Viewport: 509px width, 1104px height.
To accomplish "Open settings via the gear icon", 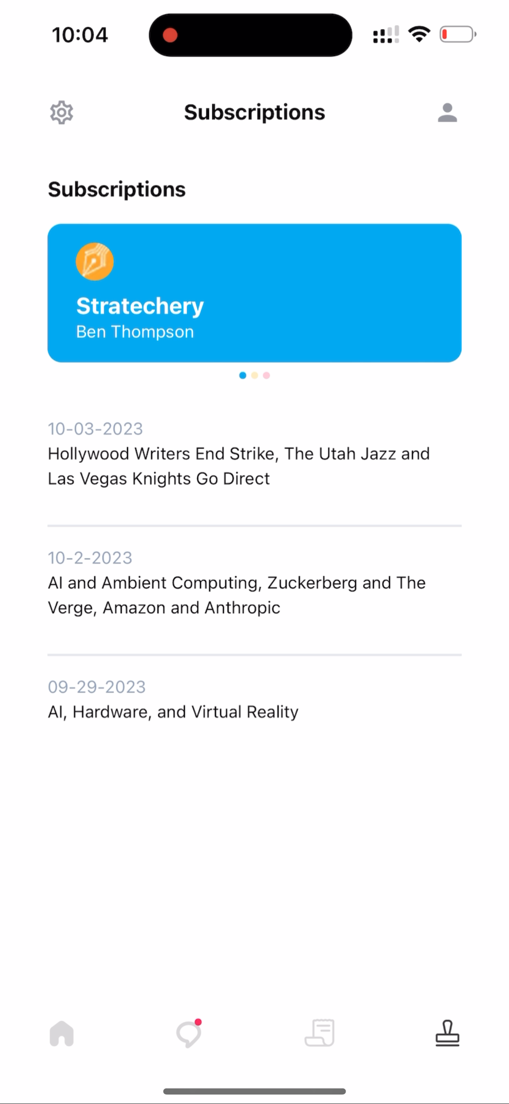I will click(62, 113).
